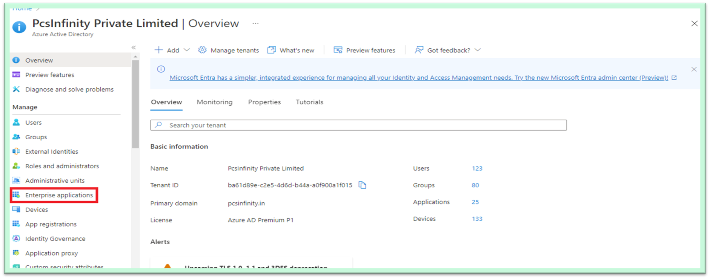The width and height of the screenshot is (710, 279).
Task: Click in the Search your tenant field
Action: tap(358, 125)
